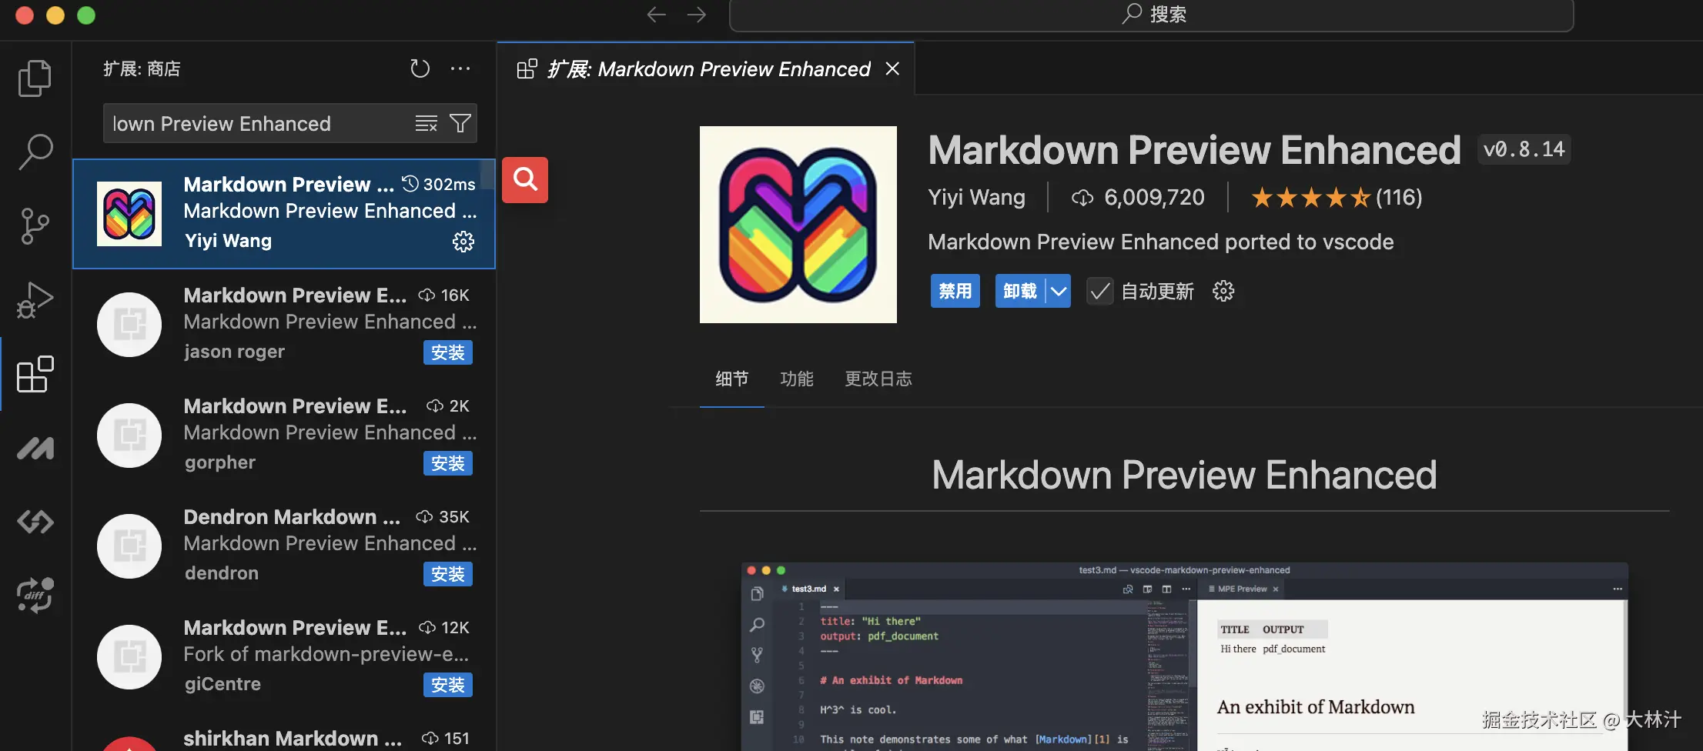The height and width of the screenshot is (751, 1703).
Task: Switch to the 更改日志 tab
Action: pos(878,379)
